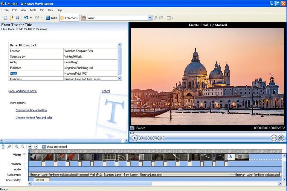This screenshot has height=191, width=287.
Task: Select the star title clip on Video track
Action: pos(230,157)
